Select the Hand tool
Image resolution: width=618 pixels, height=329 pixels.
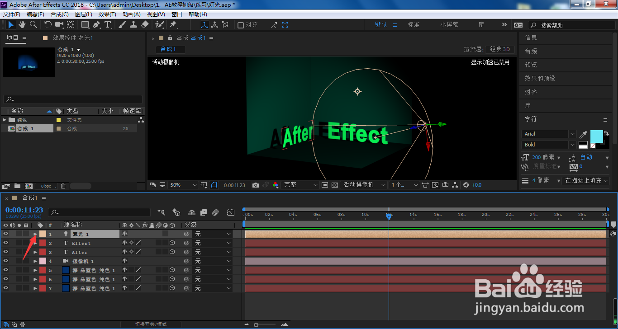22,24
